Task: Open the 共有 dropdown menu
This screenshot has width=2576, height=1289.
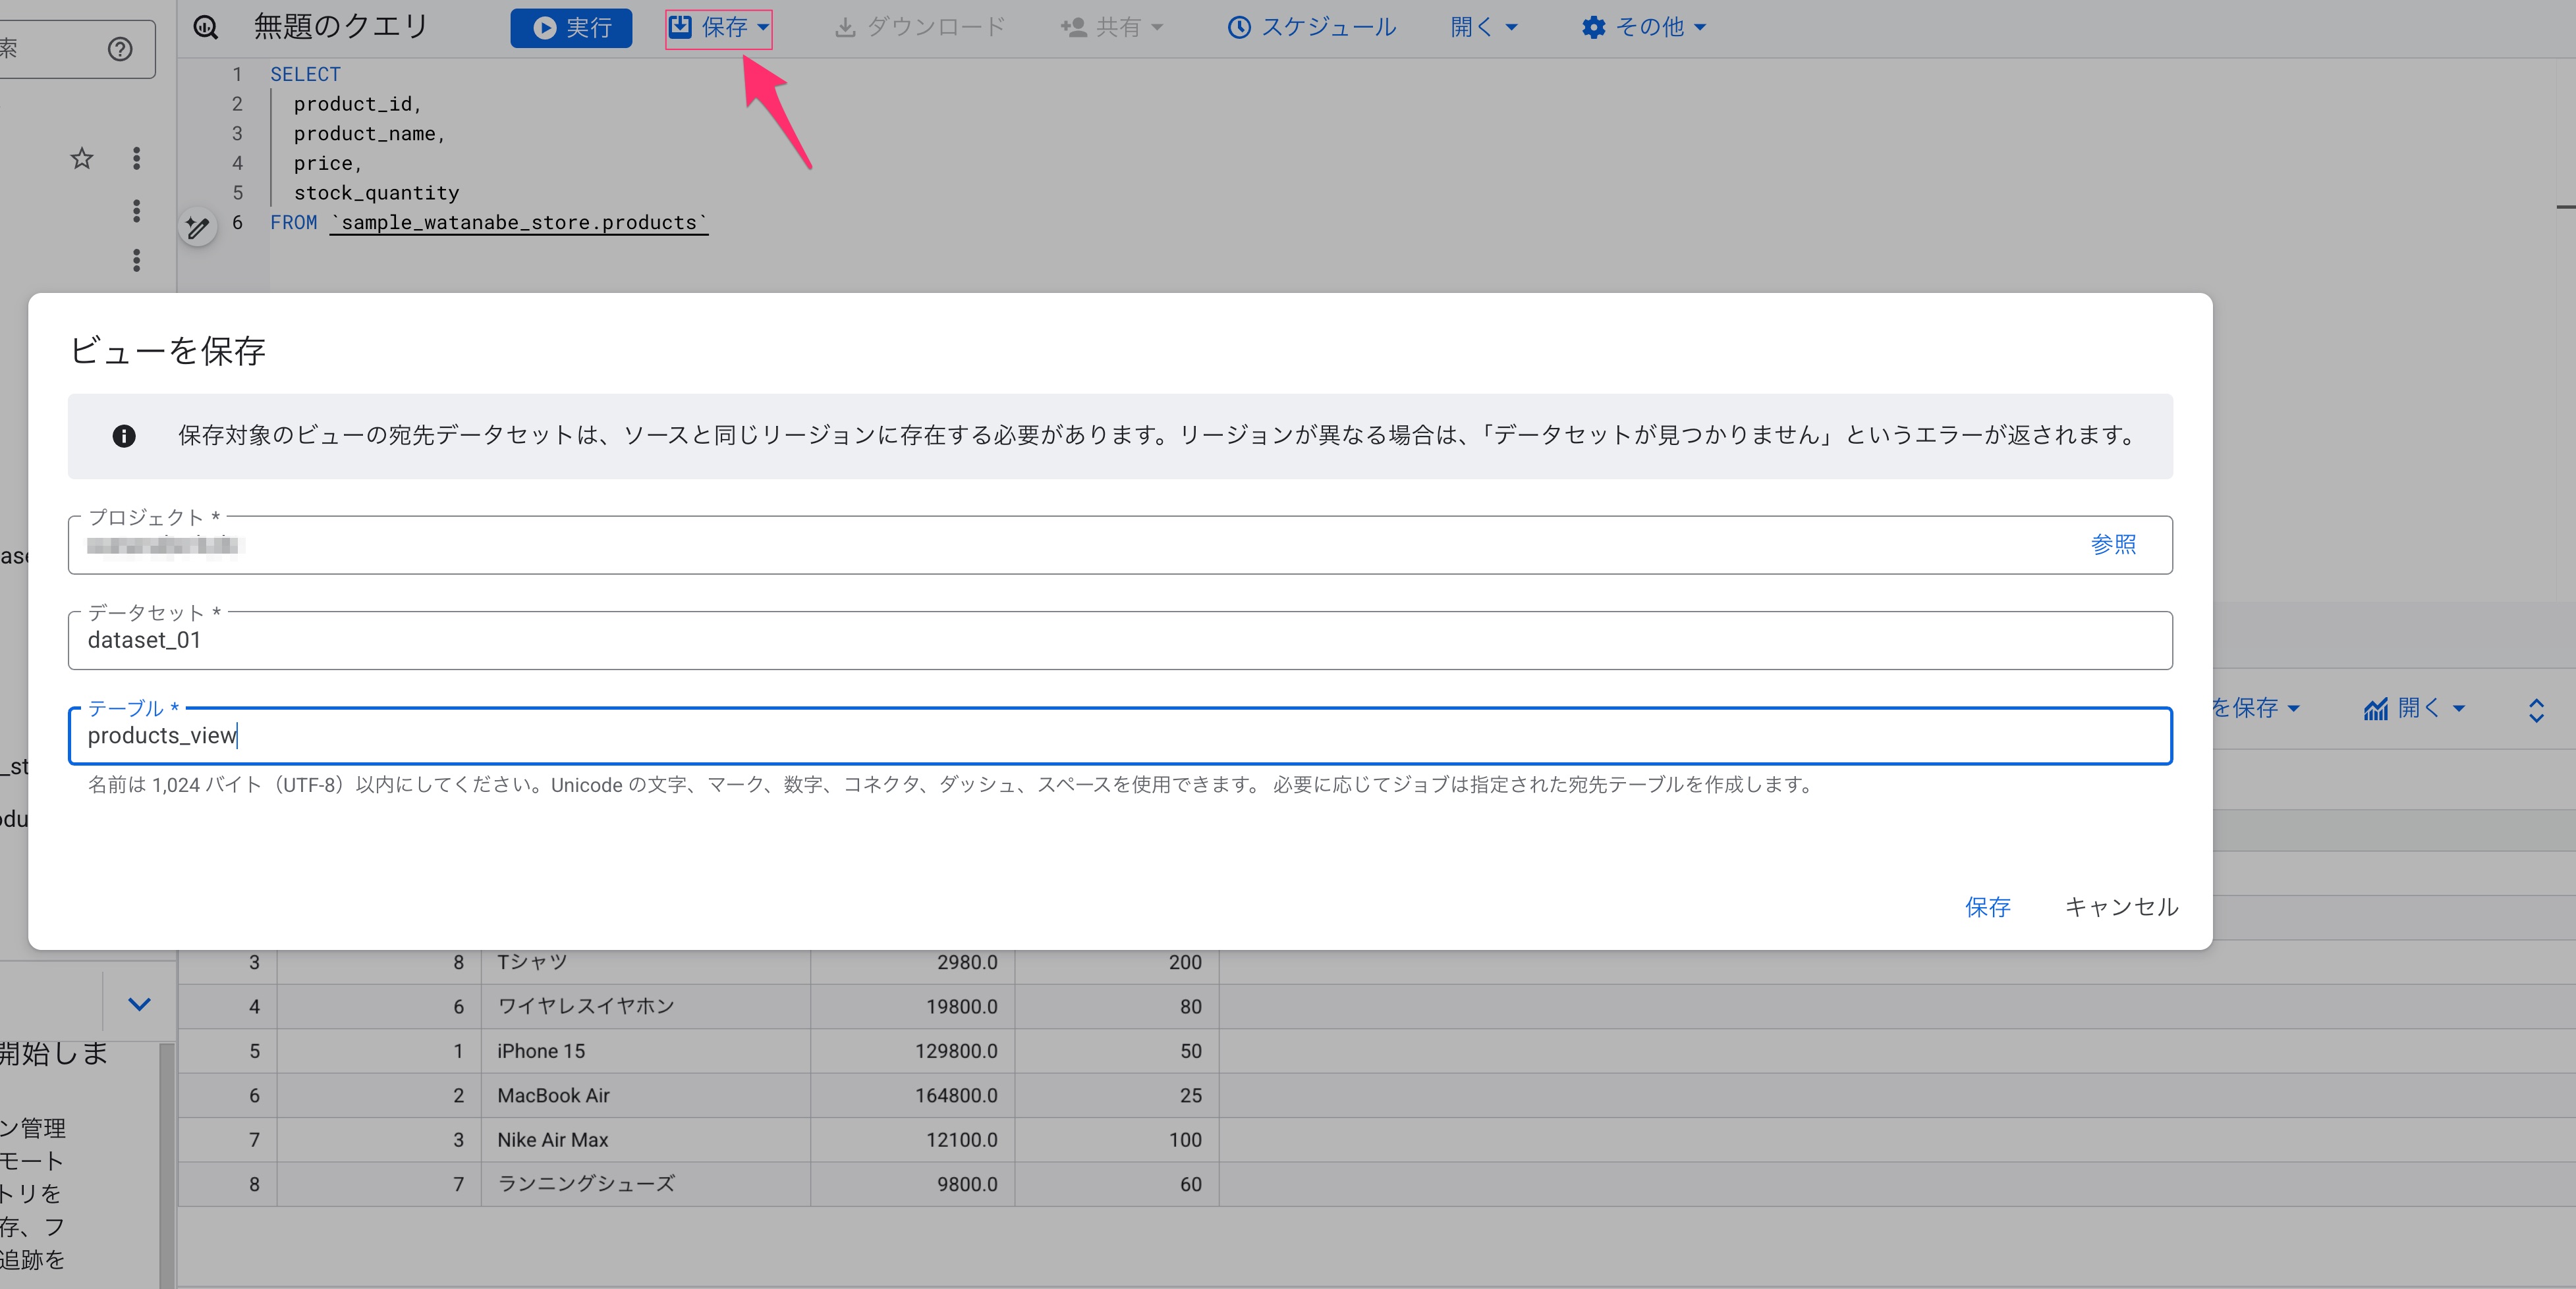Action: click(x=1112, y=27)
